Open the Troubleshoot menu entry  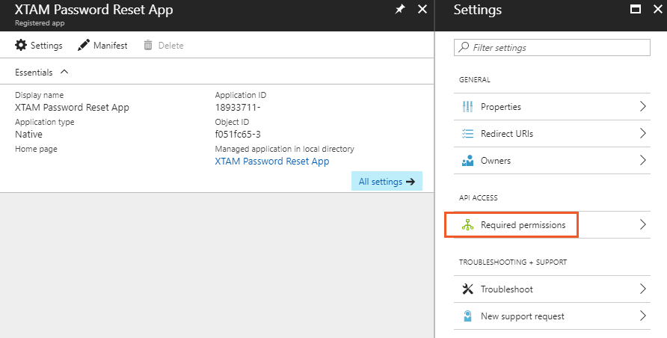[507, 289]
